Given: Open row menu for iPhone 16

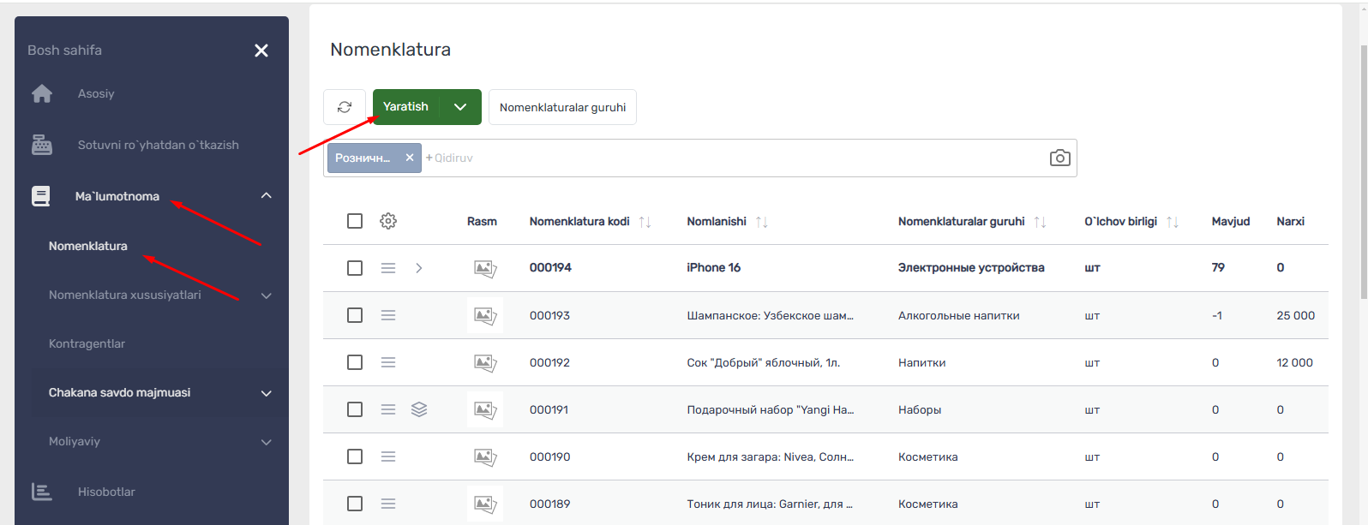Looking at the screenshot, I should [x=388, y=268].
